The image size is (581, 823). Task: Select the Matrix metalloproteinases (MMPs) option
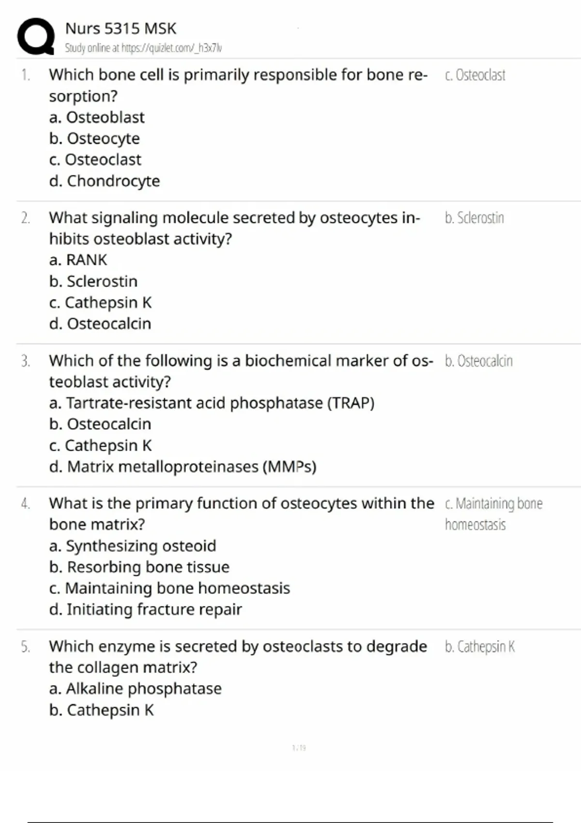coord(183,466)
